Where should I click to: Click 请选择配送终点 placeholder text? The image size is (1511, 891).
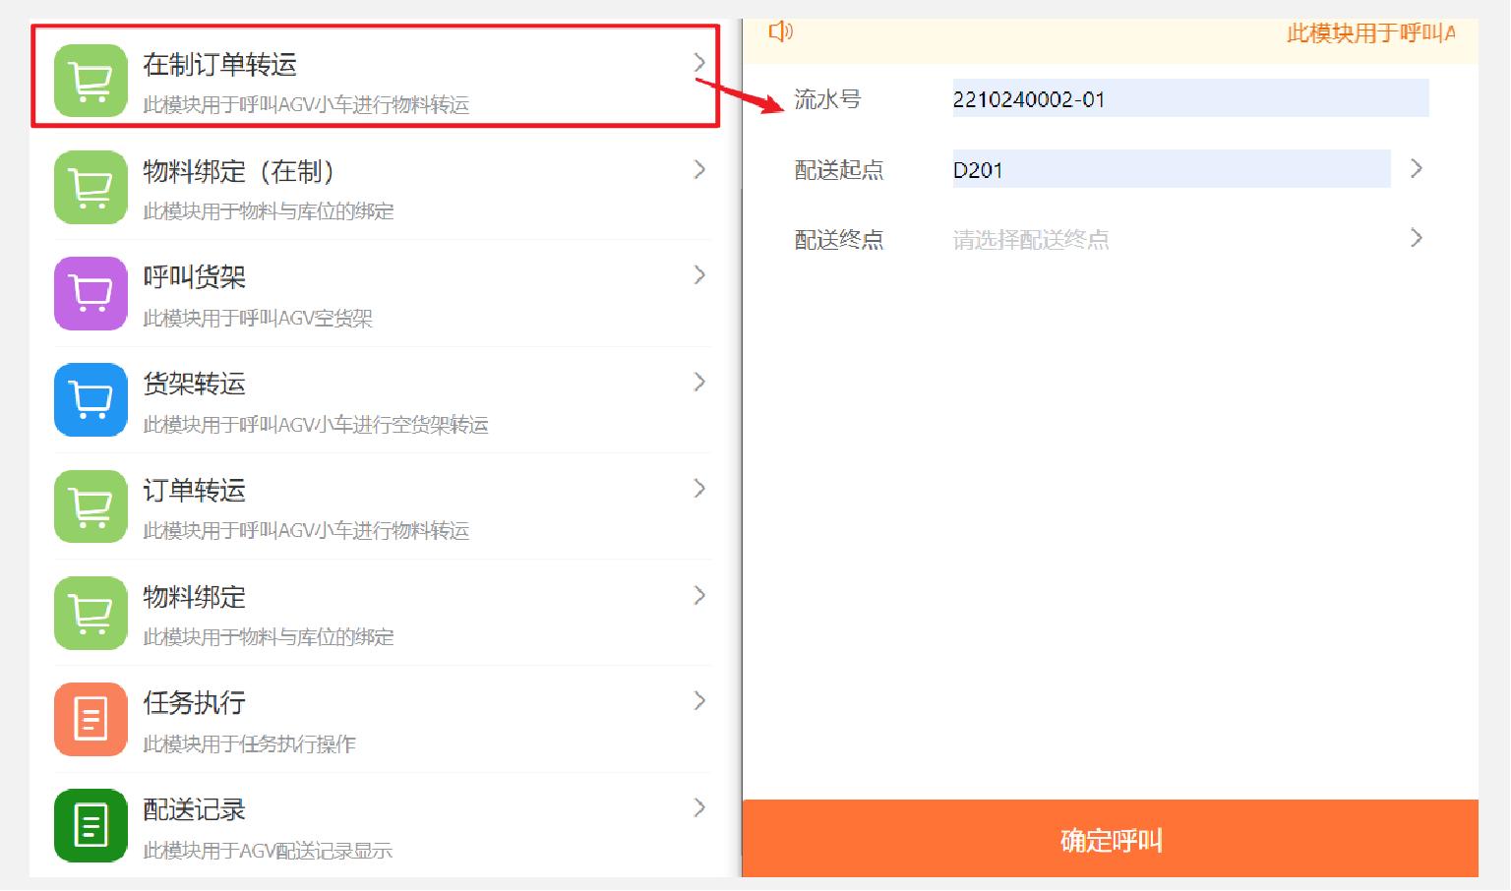click(1031, 239)
